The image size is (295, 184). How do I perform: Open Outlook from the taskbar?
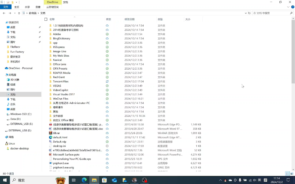click(x=114, y=181)
